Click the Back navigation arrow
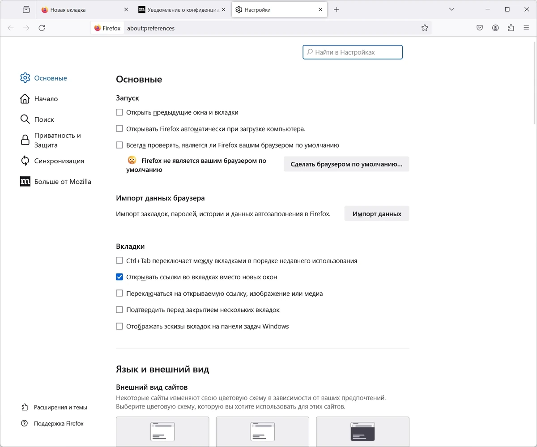Image resolution: width=537 pixels, height=447 pixels. (11, 28)
